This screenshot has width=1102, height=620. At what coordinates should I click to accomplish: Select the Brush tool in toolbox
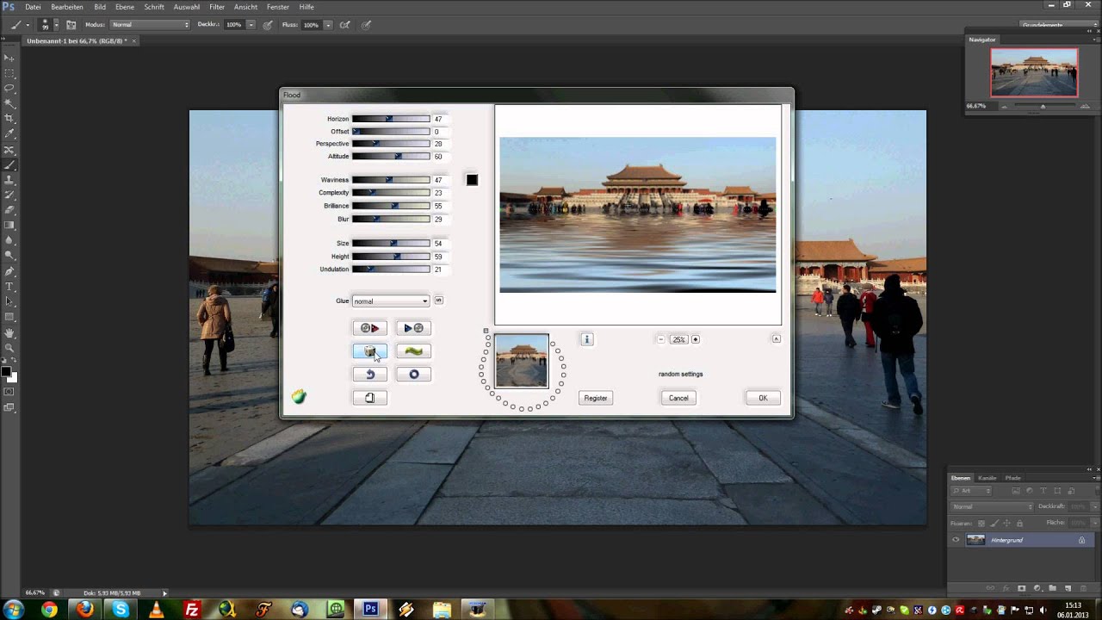9,164
